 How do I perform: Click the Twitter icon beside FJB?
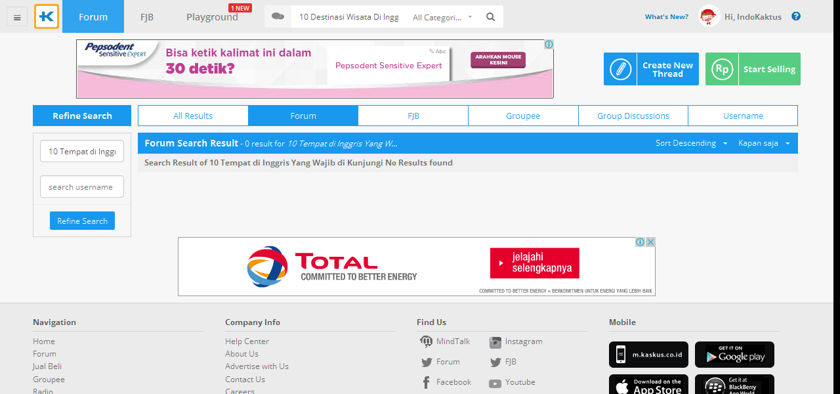(495, 362)
